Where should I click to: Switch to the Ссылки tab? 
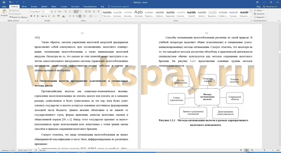64,6
